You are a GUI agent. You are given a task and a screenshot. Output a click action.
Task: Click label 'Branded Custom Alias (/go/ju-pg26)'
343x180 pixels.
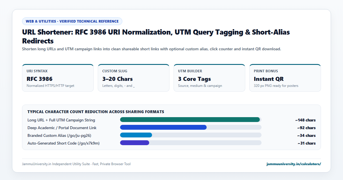pyautogui.click(x=59, y=135)
